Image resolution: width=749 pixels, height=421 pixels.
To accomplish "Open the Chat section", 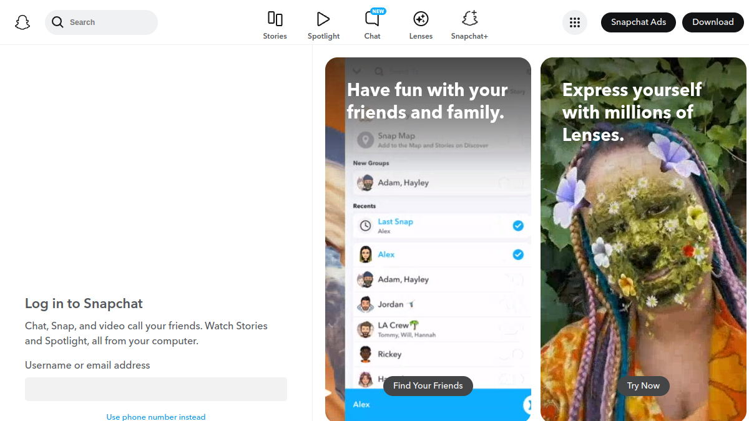I will pyautogui.click(x=373, y=26).
